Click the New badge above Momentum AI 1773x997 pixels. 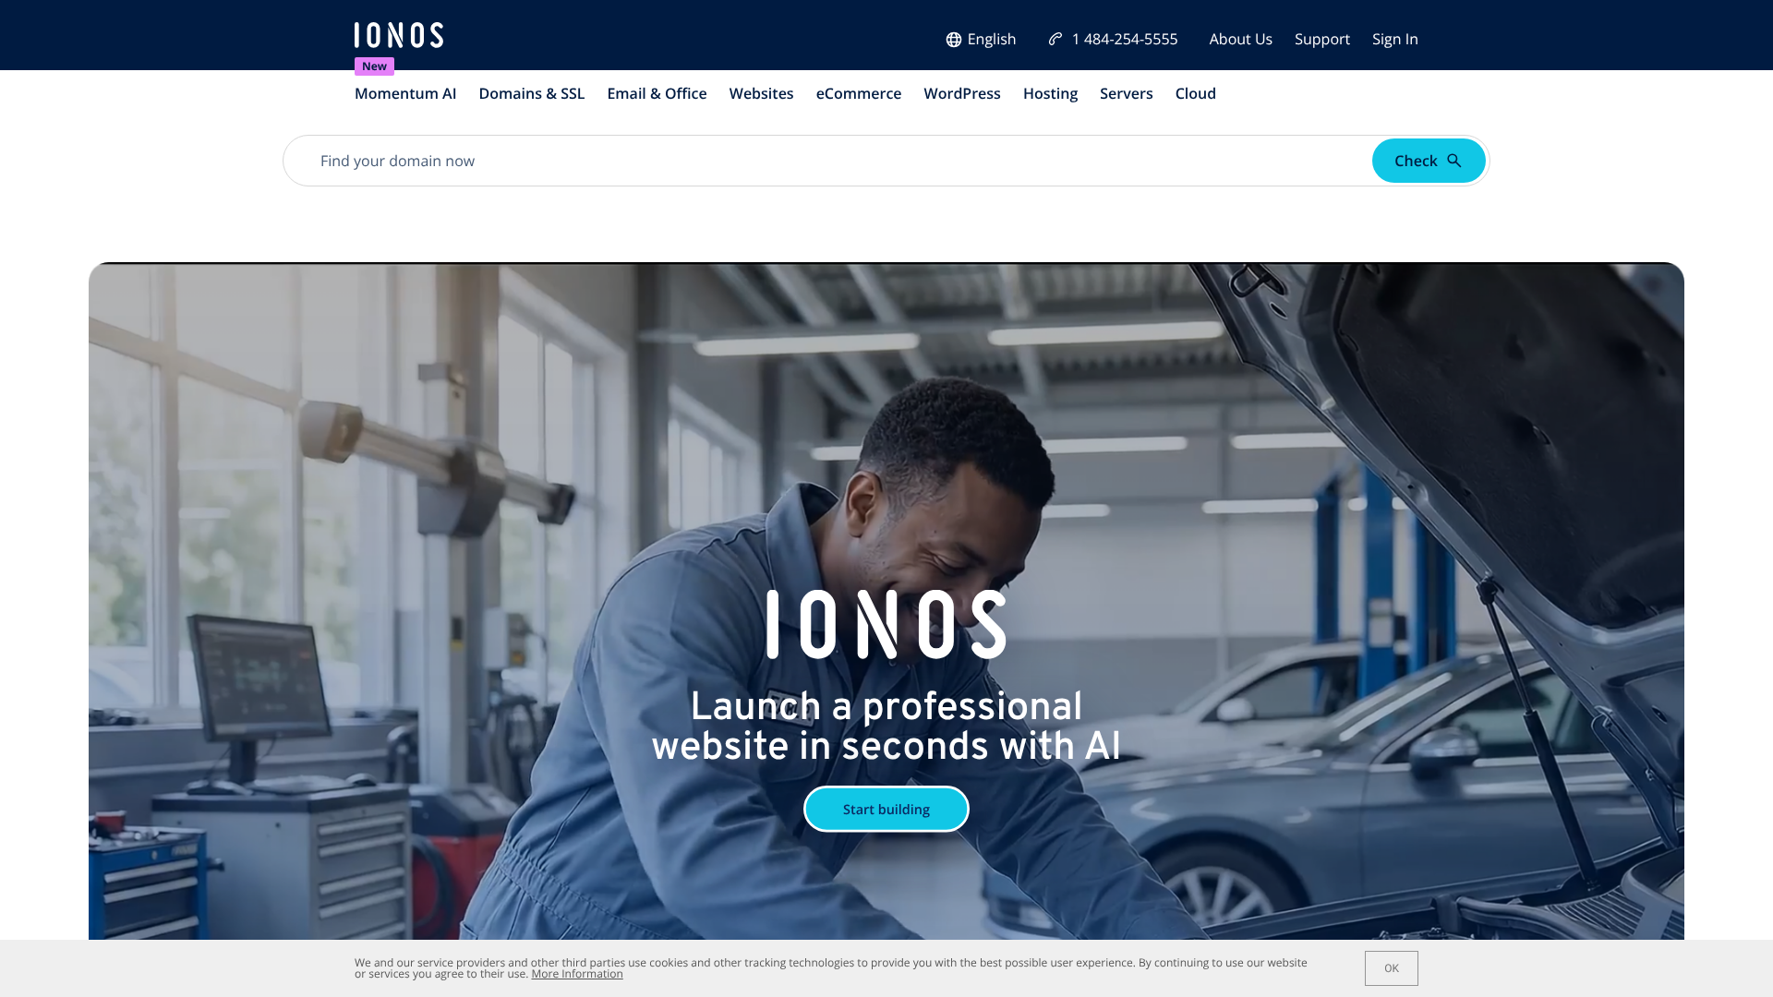[374, 66]
